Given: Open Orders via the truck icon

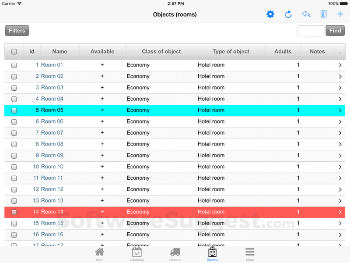Looking at the screenshot, I should click(175, 253).
